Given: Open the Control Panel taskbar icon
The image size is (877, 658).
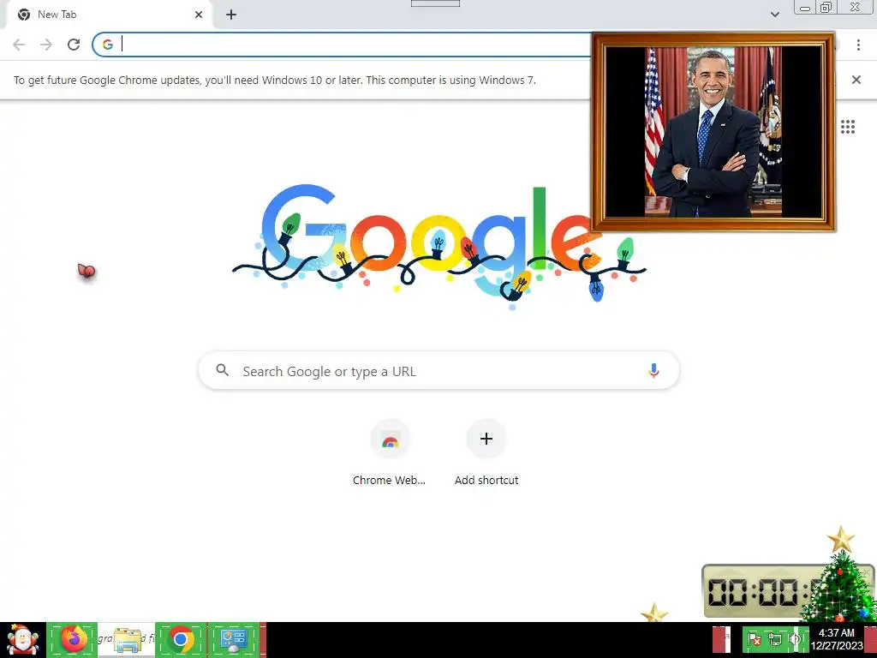Looking at the screenshot, I should pos(234,640).
